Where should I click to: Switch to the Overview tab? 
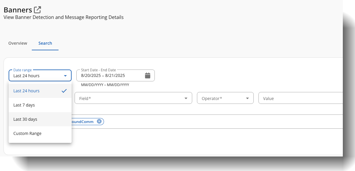pyautogui.click(x=18, y=43)
